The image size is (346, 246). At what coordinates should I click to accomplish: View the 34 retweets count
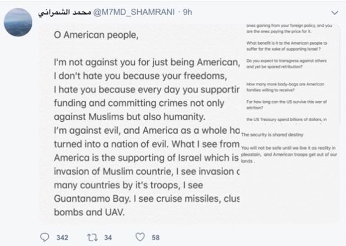[108, 238]
